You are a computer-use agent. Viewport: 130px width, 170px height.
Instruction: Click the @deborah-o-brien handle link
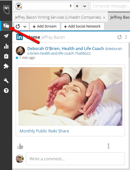coord(75,51)
